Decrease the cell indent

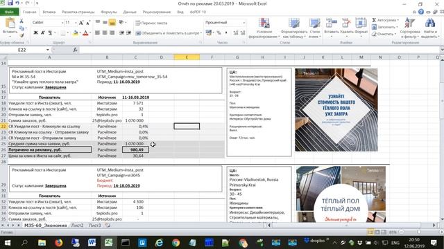tap(122, 33)
